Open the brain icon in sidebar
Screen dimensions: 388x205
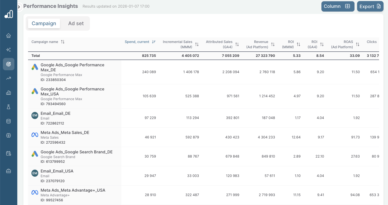[8, 135]
